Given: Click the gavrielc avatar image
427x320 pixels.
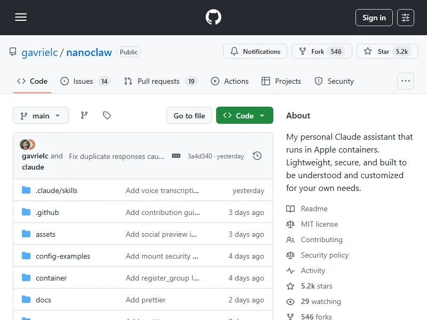Looking at the screenshot, I should pos(25,145).
